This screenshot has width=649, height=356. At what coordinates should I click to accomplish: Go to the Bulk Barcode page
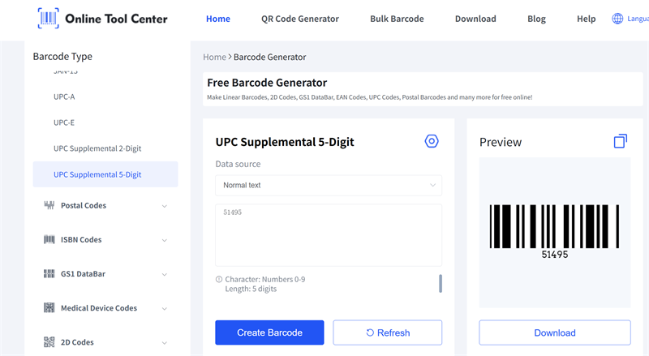(x=397, y=19)
